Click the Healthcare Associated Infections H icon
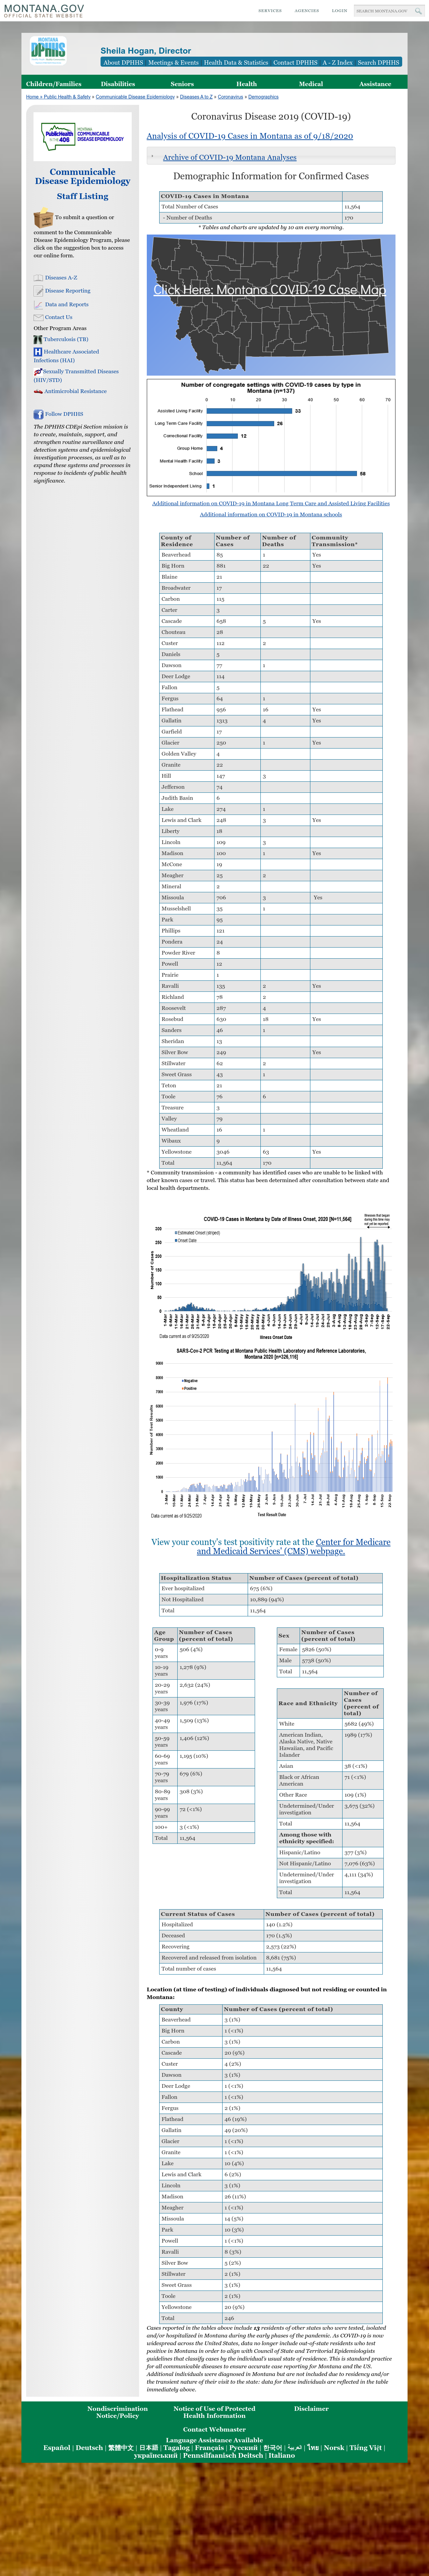This screenshot has width=429, height=2576. pyautogui.click(x=38, y=352)
